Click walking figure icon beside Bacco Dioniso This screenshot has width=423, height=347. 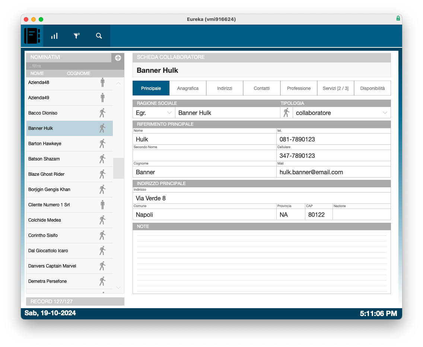click(102, 113)
